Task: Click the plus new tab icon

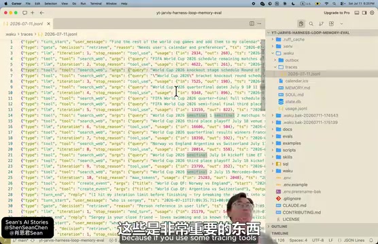Action: [x=33, y=13]
